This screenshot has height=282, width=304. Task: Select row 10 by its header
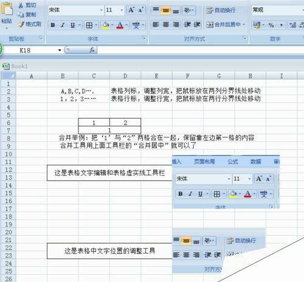9,154
